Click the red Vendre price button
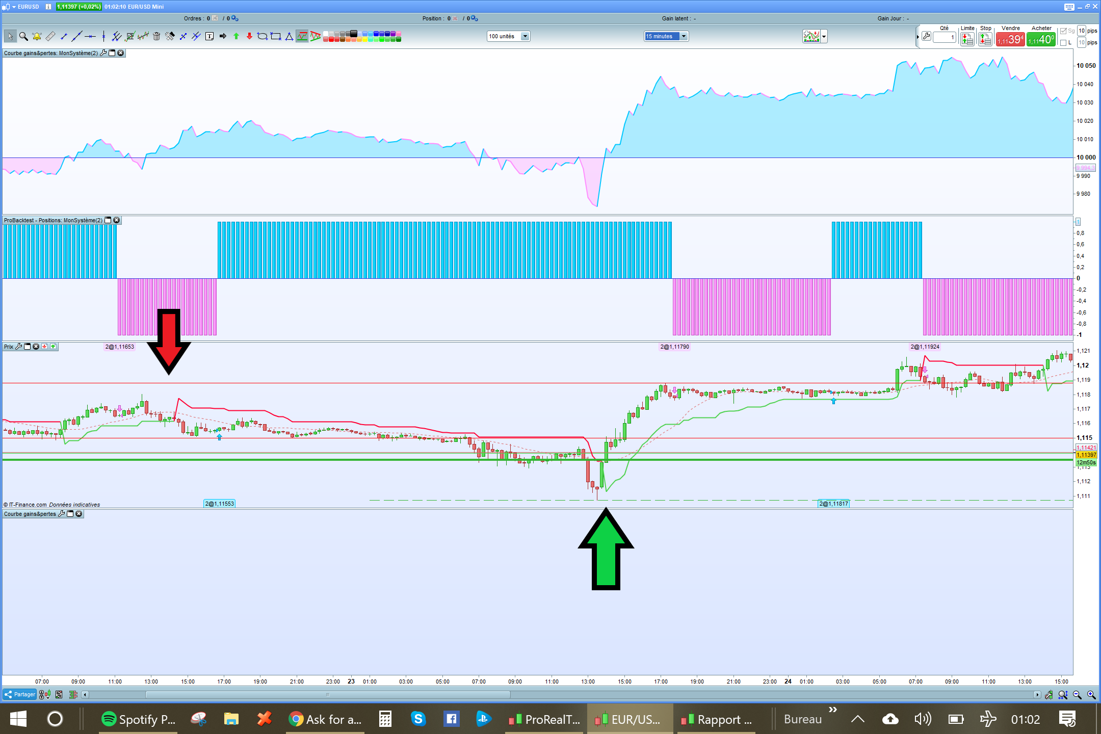Image resolution: width=1101 pixels, height=734 pixels. tap(1010, 39)
